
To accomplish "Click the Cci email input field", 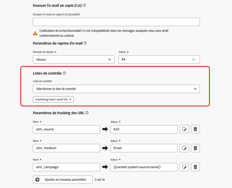I will pyautogui.click(x=116, y=22).
